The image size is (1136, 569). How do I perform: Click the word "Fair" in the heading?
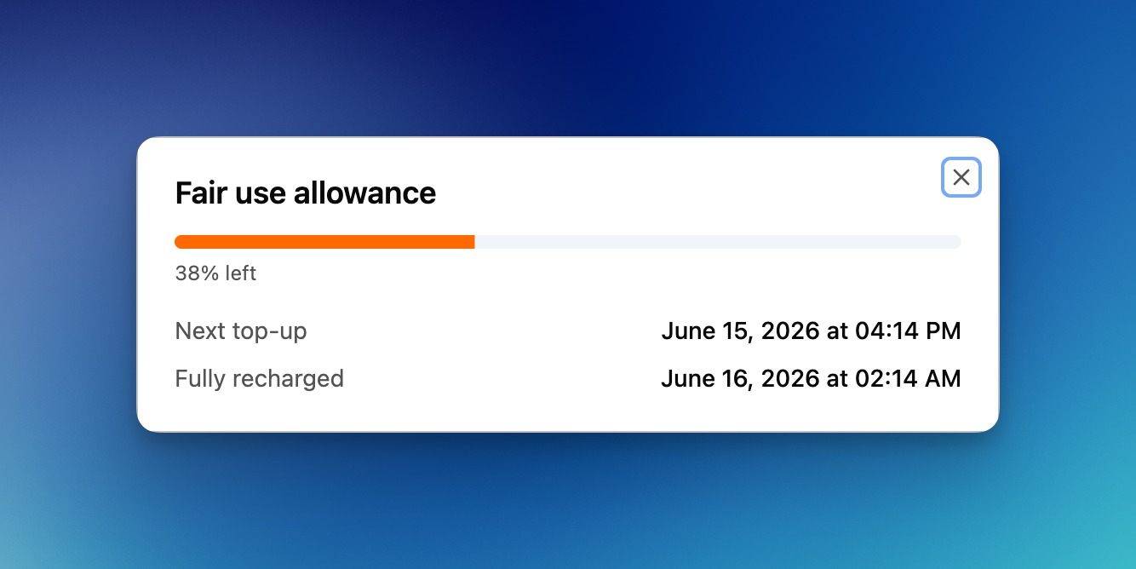(200, 193)
